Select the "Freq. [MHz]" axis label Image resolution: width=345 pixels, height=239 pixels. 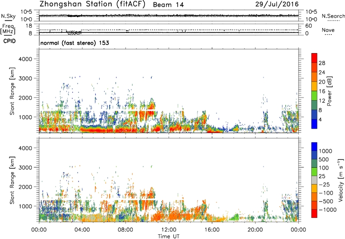(x=8, y=29)
